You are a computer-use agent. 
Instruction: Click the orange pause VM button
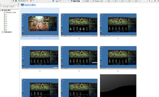31,1
